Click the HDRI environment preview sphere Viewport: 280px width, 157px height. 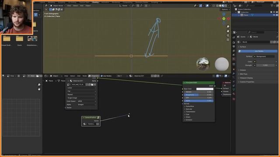point(203,64)
